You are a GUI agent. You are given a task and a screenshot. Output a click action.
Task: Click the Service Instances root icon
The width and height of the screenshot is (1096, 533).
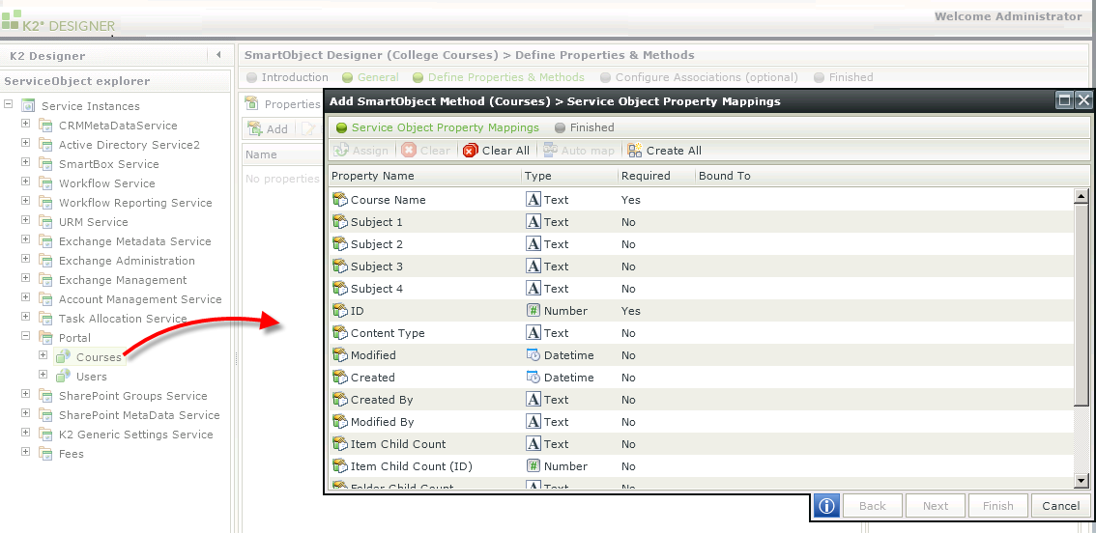point(28,106)
